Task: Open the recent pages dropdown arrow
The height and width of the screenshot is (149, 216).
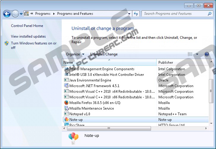Action: click(21, 14)
